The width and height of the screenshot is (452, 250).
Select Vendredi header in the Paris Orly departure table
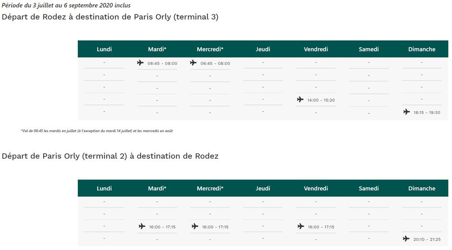316,188
